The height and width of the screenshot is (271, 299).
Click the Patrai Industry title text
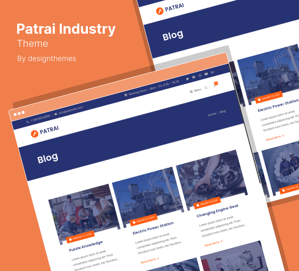click(x=66, y=29)
